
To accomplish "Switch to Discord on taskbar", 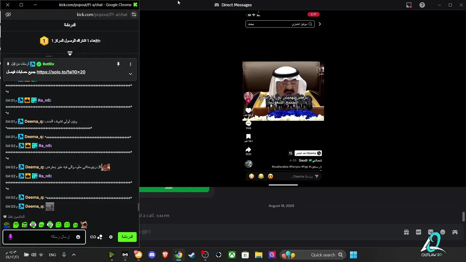I will tap(152, 255).
